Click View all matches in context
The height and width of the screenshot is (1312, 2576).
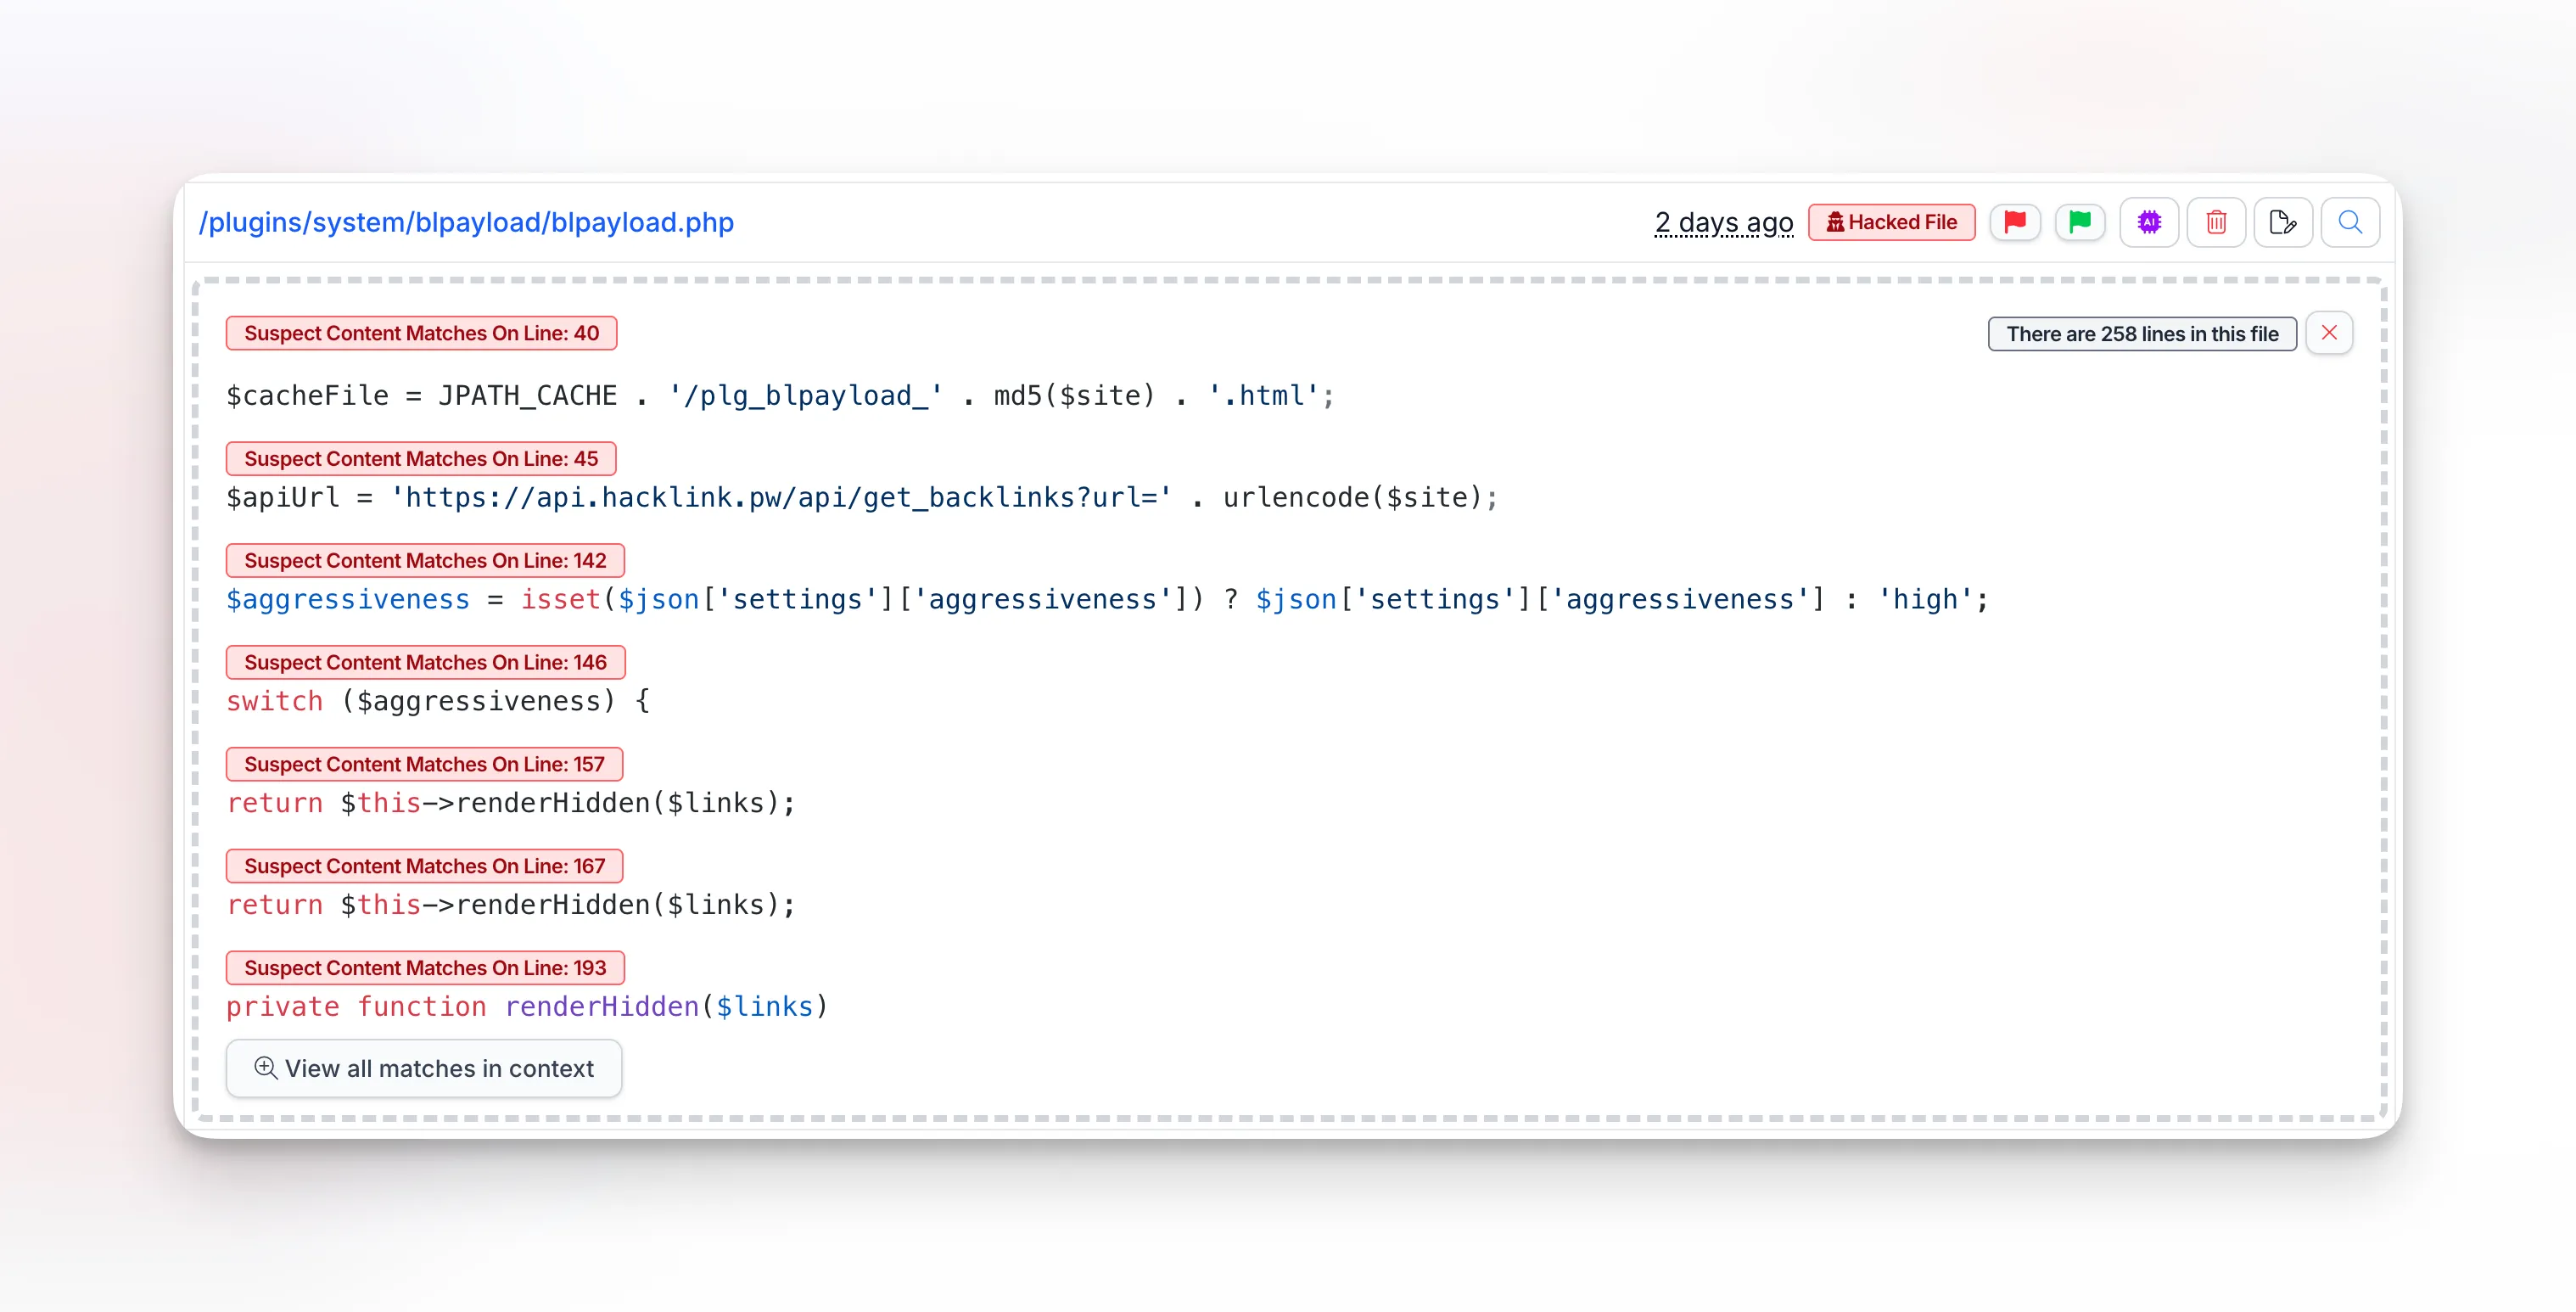(423, 1068)
